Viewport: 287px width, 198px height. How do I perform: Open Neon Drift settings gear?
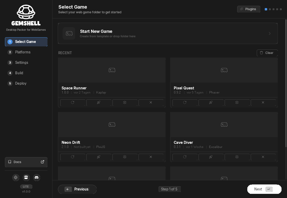point(125,157)
